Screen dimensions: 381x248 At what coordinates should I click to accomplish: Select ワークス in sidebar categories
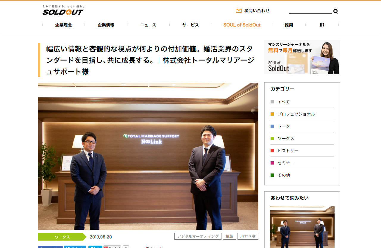[286, 138]
